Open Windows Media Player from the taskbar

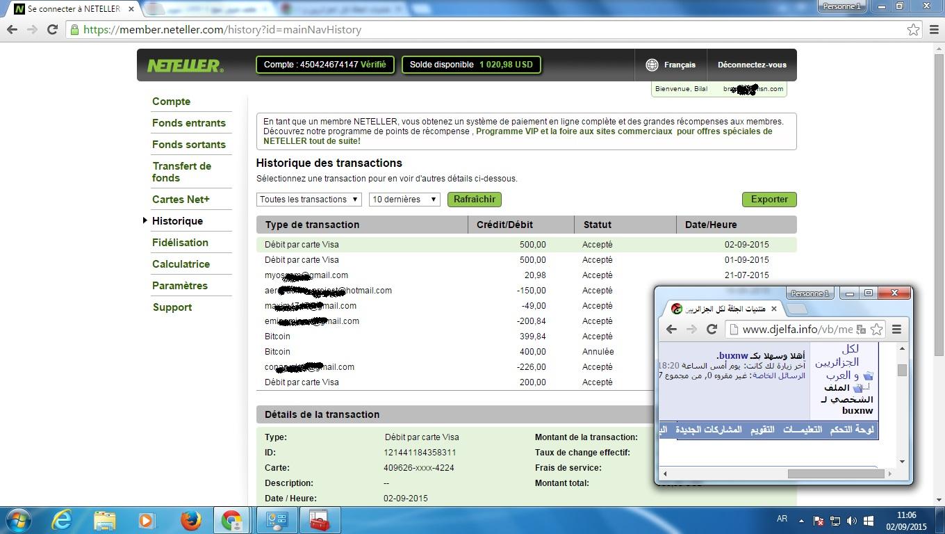click(147, 520)
